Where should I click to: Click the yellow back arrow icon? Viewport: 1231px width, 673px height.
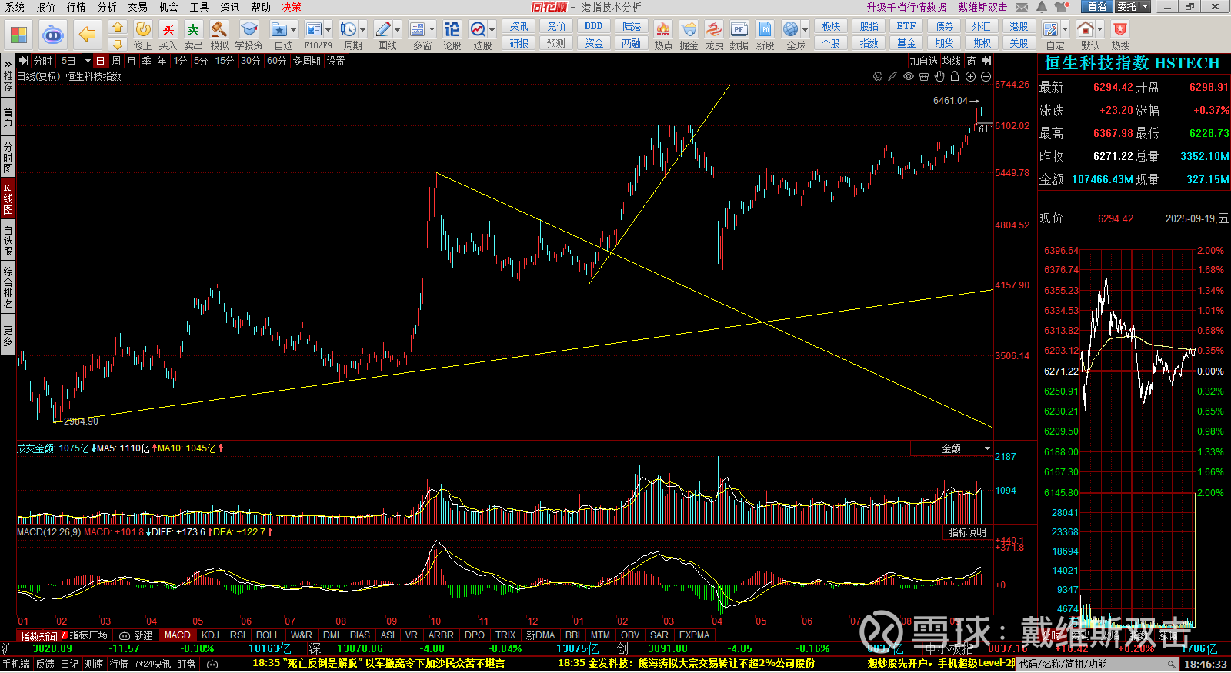click(x=88, y=35)
